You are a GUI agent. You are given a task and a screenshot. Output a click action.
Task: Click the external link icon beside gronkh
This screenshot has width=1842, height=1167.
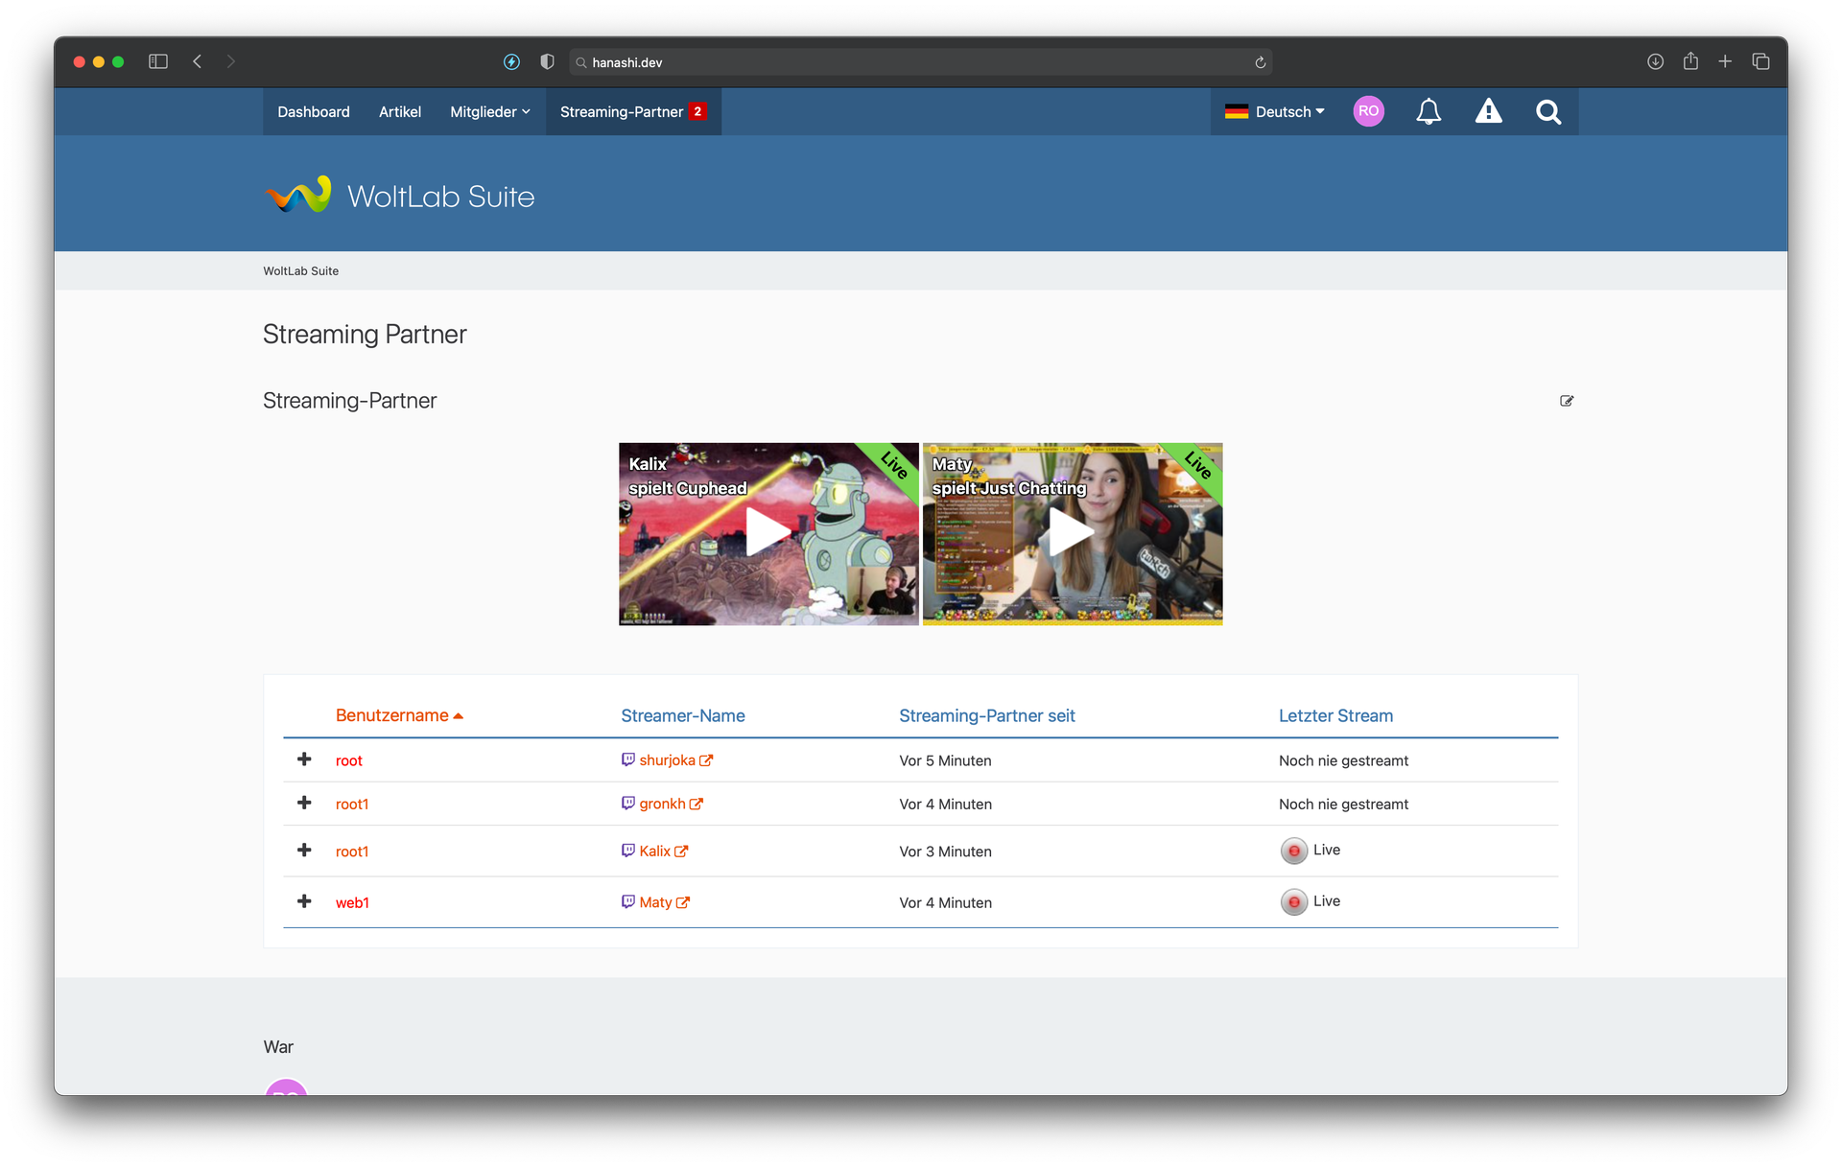(x=697, y=805)
